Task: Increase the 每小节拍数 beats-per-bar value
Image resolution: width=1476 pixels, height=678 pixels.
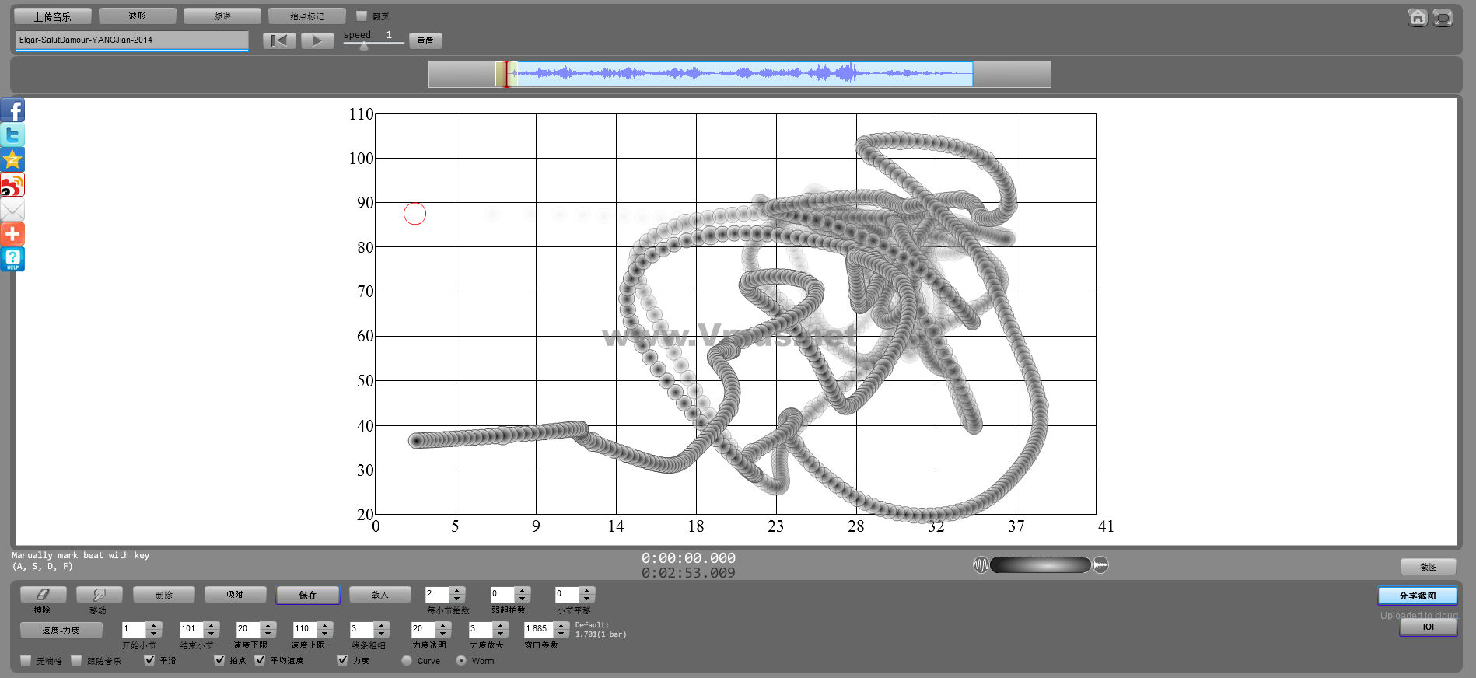Action: coord(457,591)
